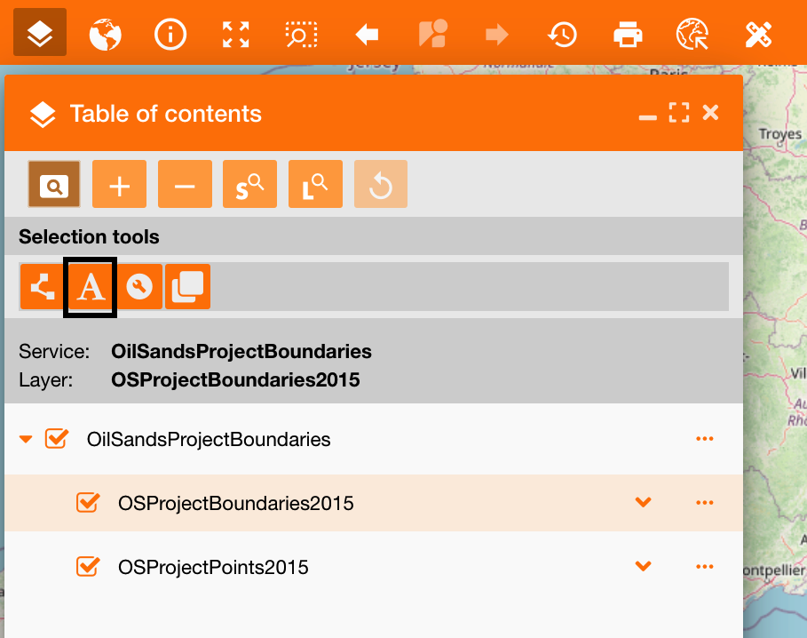
Task: Open more options for OSProjectBoundaries2015
Action: (705, 503)
